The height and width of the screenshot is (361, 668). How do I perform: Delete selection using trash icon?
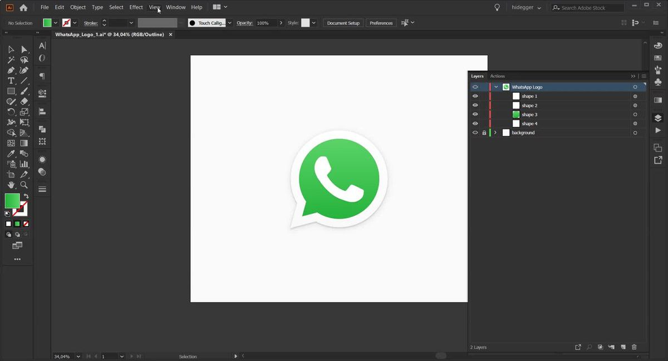click(634, 347)
